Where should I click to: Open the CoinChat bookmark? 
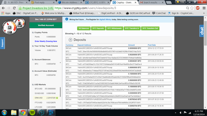159,13
